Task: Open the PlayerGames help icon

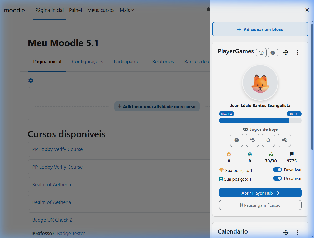Action: tap(273, 53)
